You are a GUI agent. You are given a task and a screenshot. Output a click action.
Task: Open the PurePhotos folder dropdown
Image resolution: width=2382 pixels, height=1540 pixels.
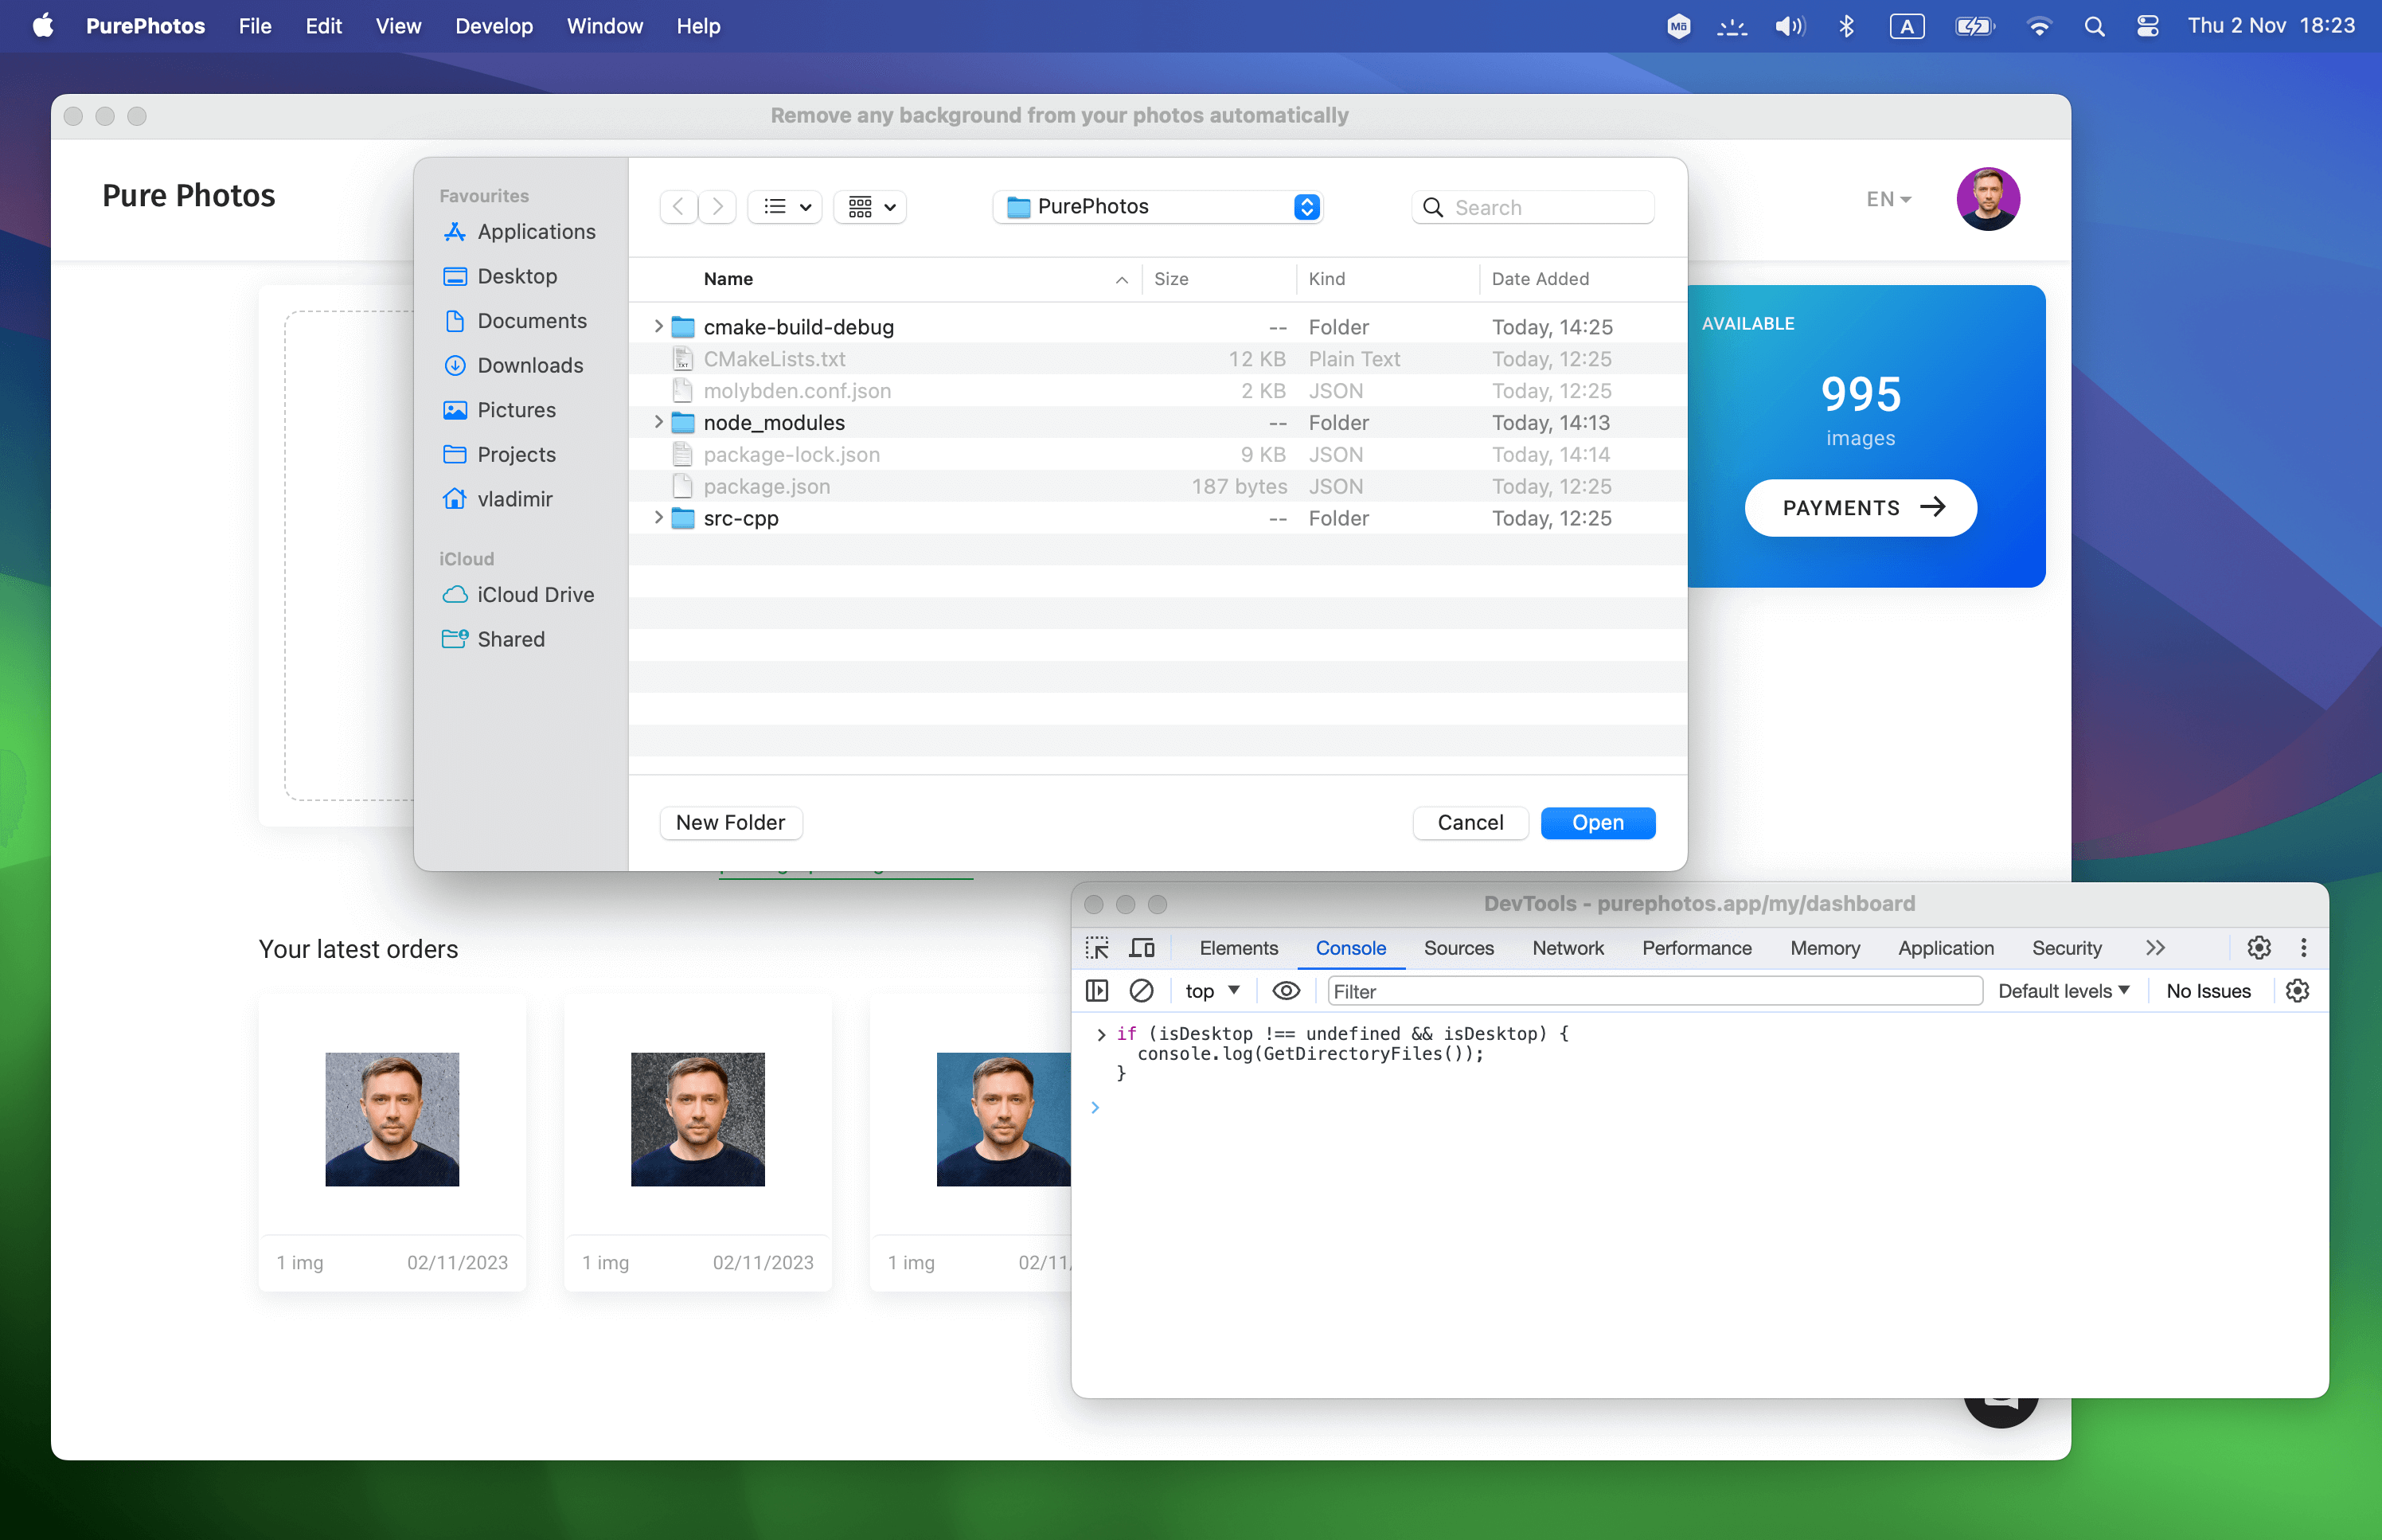(1309, 205)
